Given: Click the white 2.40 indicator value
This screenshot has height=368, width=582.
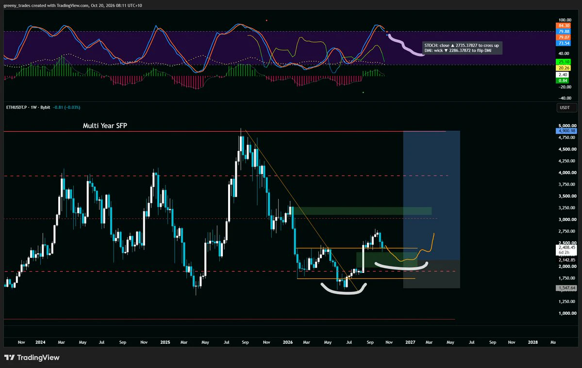Looking at the screenshot, I should click(563, 75).
